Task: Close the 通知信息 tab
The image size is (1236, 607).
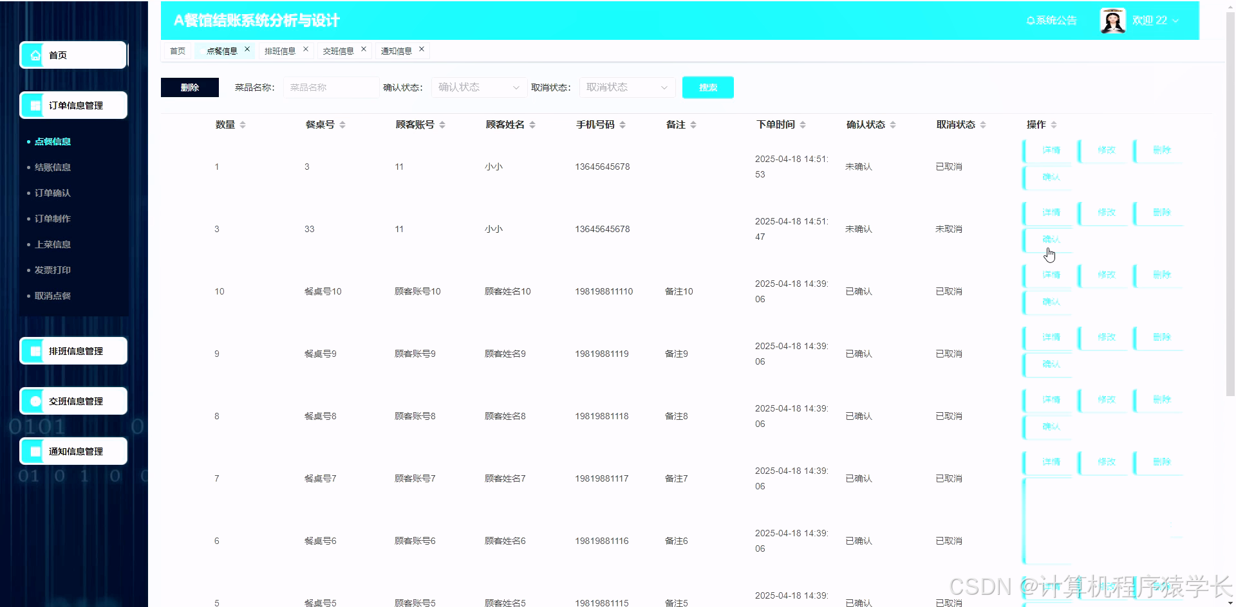Action: click(422, 48)
